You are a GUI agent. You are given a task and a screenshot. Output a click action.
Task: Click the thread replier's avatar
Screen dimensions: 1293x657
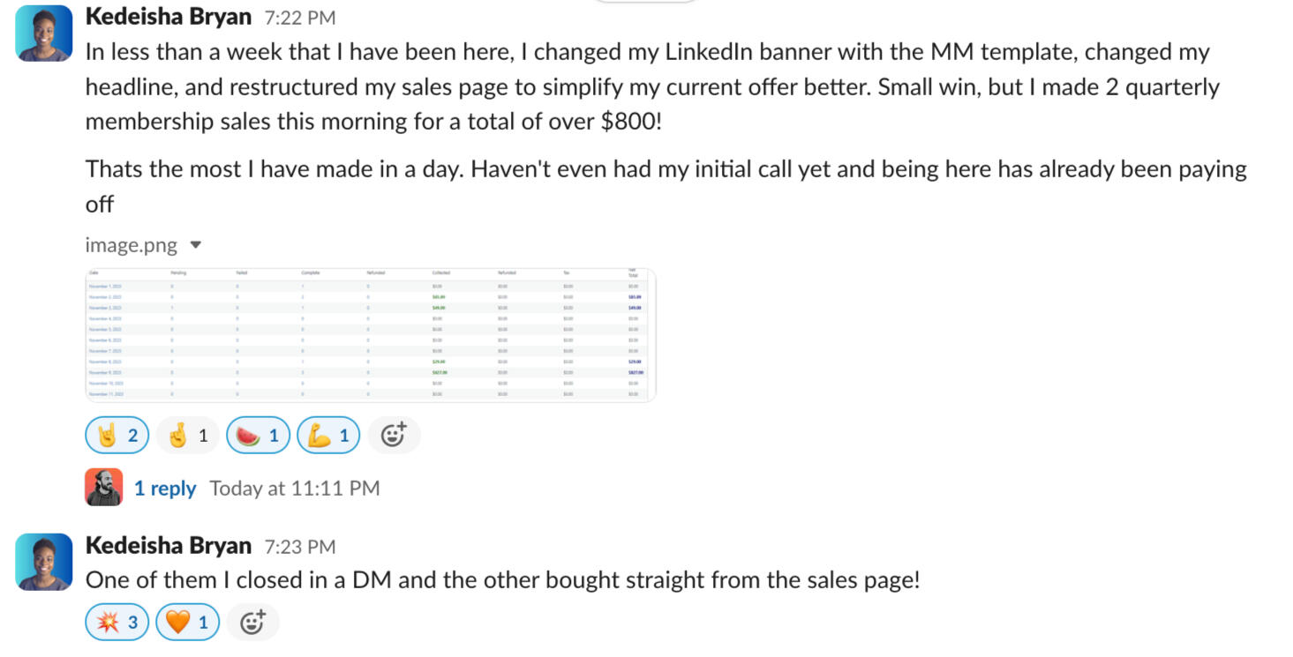pos(104,488)
